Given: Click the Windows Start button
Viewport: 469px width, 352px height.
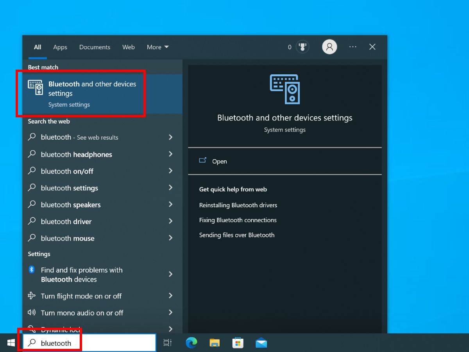Looking at the screenshot, I should pyautogui.click(x=11, y=343).
